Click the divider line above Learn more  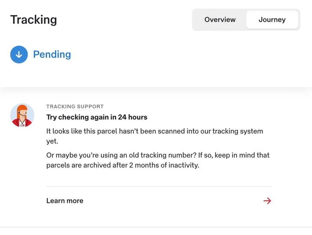coord(159,187)
